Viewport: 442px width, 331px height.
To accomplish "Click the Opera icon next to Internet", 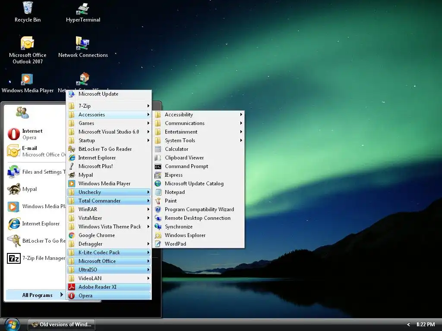I will [13, 134].
